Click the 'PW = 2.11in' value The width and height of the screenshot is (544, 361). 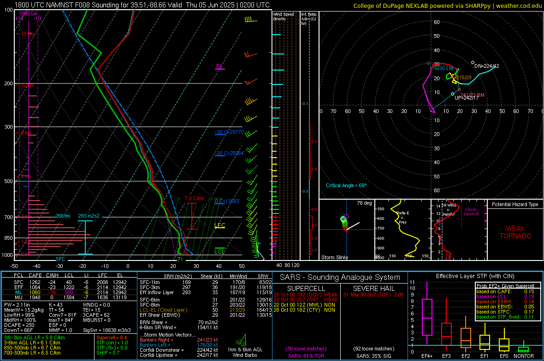tap(17, 305)
